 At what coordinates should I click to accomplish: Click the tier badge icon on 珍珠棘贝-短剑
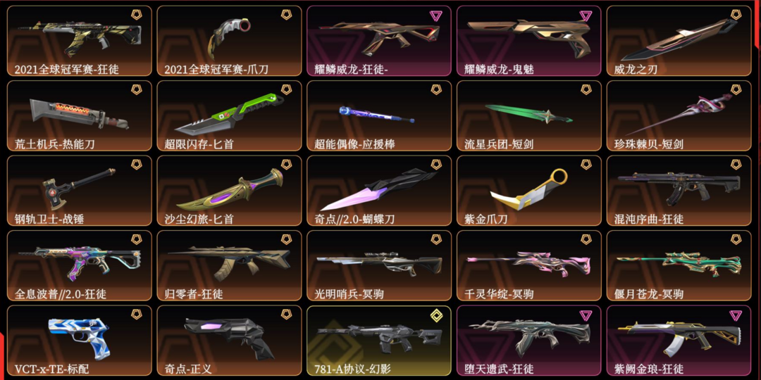point(736,89)
